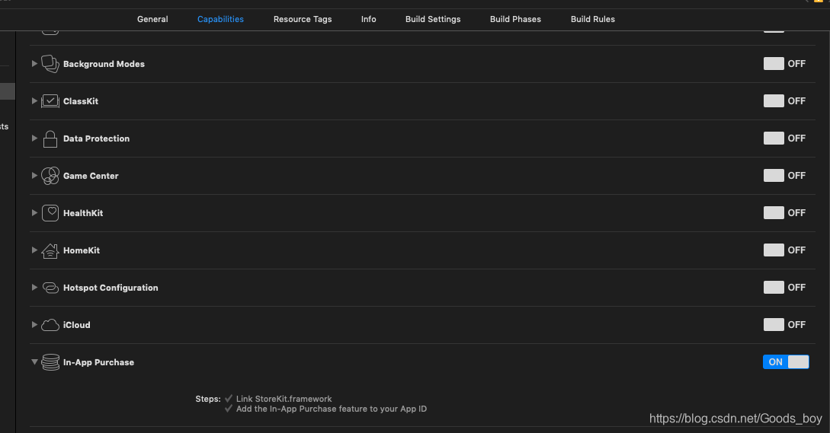
Task: Click the 'Steps:' label
Action: click(208, 399)
